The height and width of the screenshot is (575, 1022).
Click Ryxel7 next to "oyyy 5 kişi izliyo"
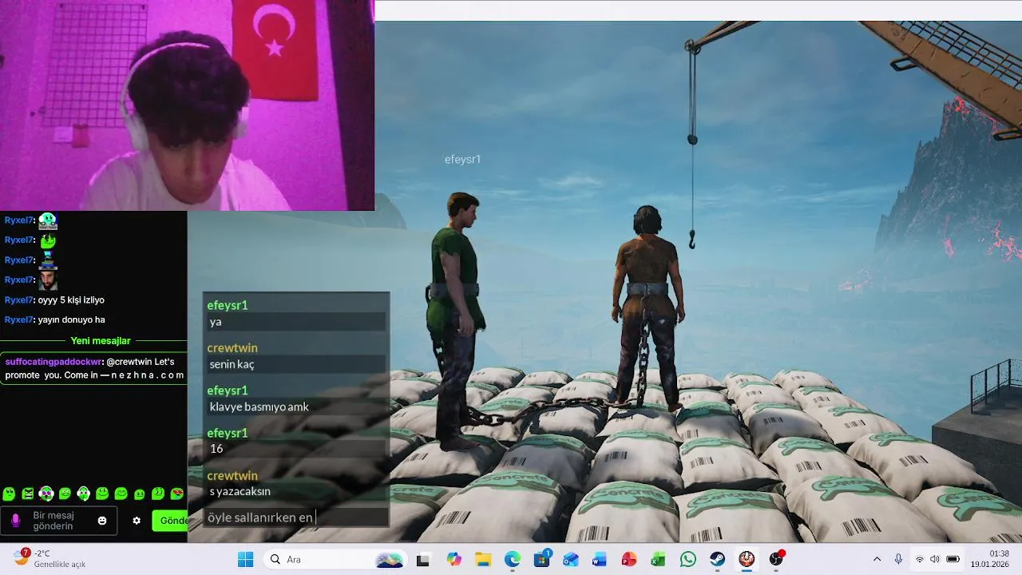point(19,300)
